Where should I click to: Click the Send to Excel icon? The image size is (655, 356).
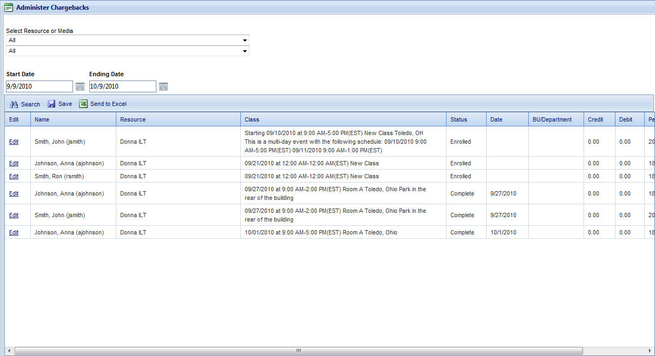click(83, 104)
